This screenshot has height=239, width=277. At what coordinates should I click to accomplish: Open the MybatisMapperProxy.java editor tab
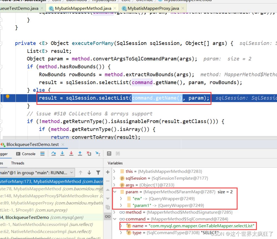tap(153, 8)
